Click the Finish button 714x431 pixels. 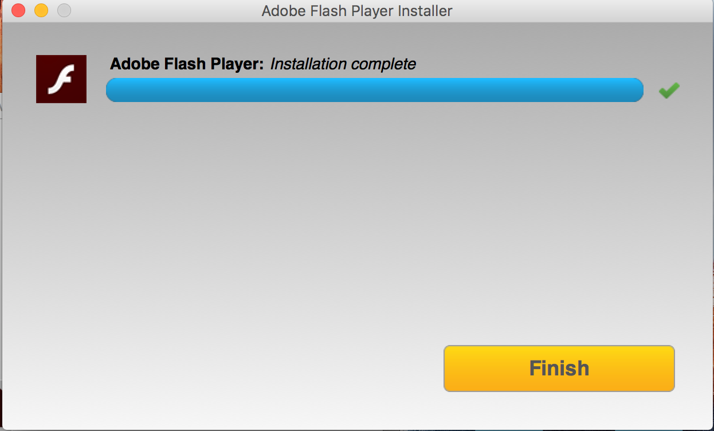click(x=559, y=368)
